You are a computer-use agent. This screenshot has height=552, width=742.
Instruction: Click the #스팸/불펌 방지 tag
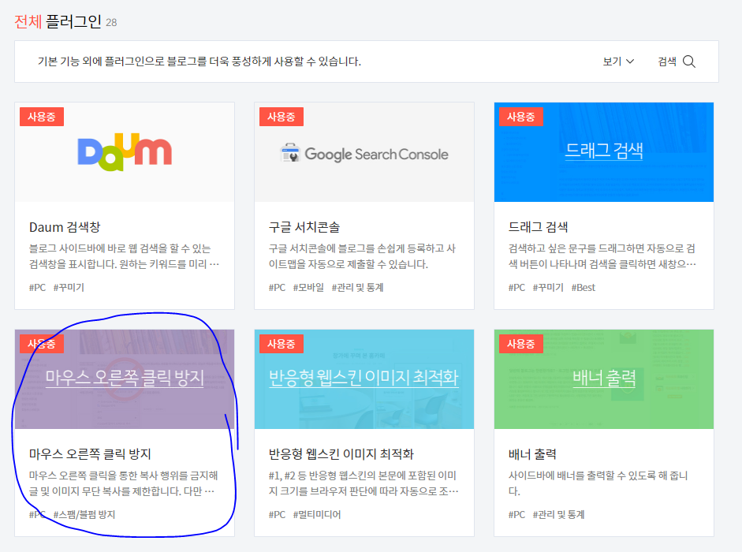84,515
